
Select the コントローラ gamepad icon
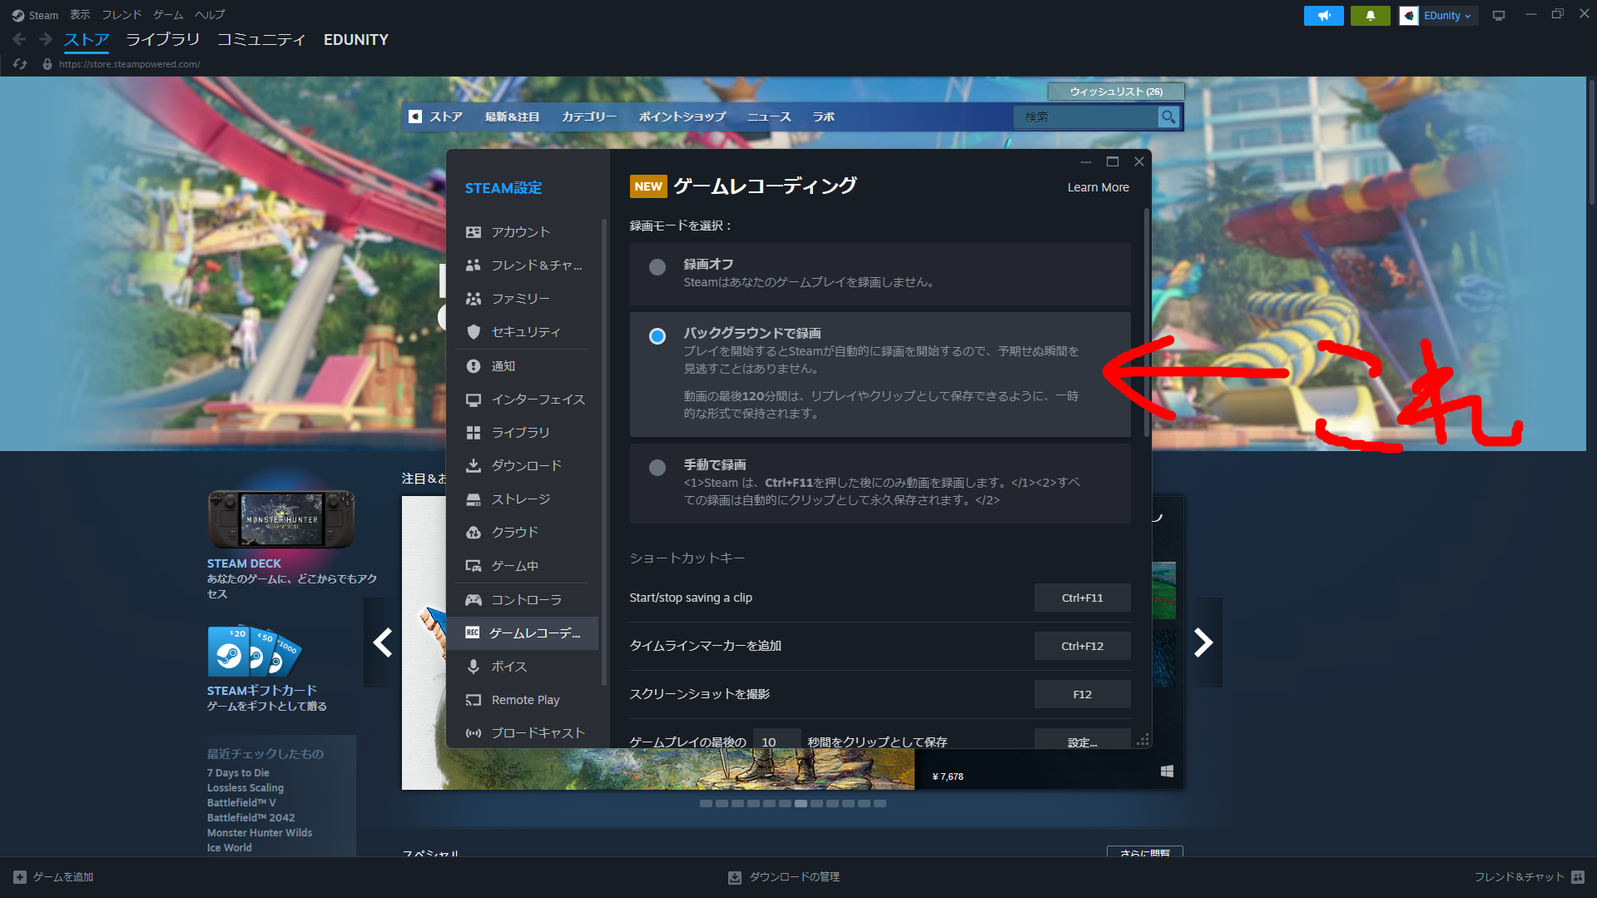(474, 599)
